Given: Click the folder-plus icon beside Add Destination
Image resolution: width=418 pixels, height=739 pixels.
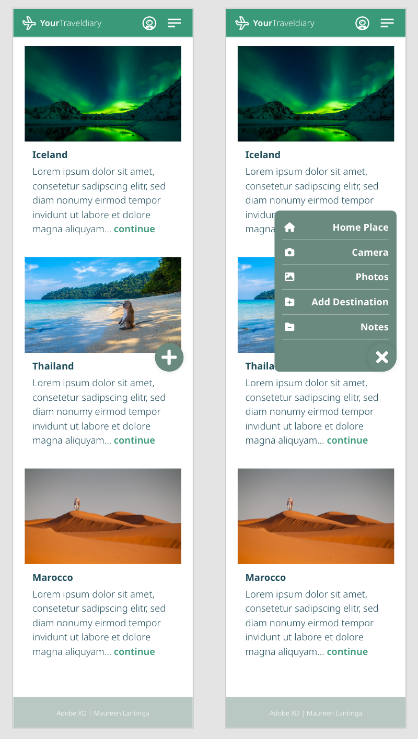Looking at the screenshot, I should [289, 302].
